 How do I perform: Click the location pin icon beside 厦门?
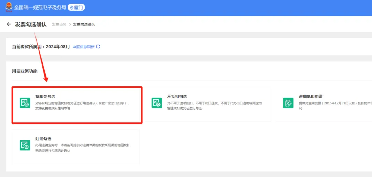pos(72,8)
